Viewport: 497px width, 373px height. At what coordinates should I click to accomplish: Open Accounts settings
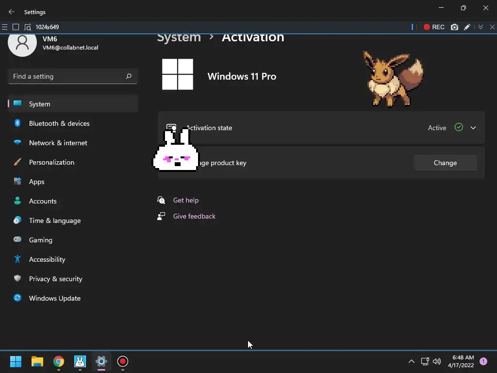click(x=73, y=201)
